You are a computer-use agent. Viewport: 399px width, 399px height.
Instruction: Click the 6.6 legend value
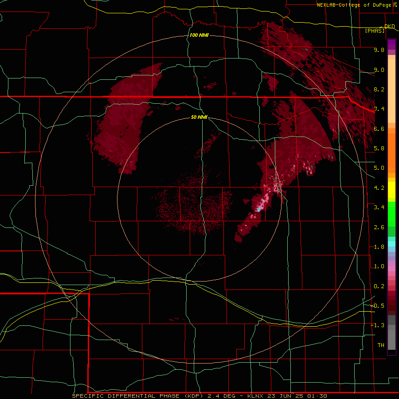[x=379, y=129]
